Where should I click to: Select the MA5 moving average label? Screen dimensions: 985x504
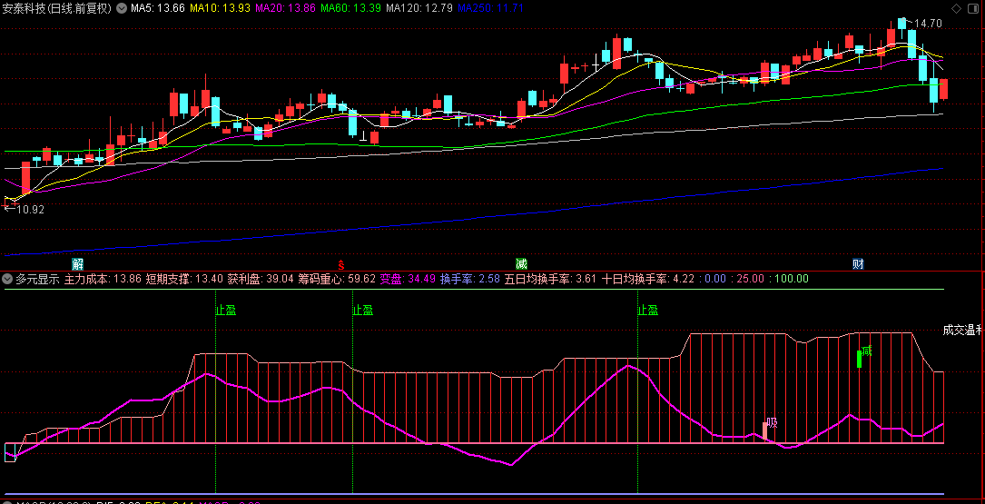pos(158,8)
